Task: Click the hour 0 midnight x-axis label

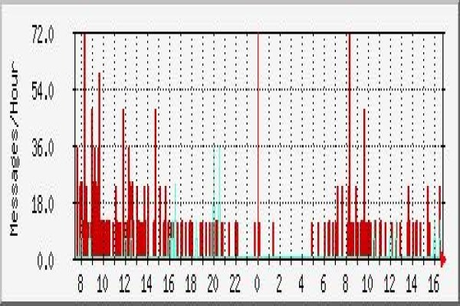Action: click(258, 284)
